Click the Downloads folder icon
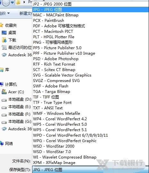 coord(4,40)
